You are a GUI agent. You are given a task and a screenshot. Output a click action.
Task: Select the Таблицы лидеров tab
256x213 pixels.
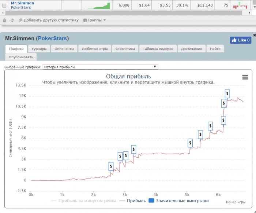point(158,49)
